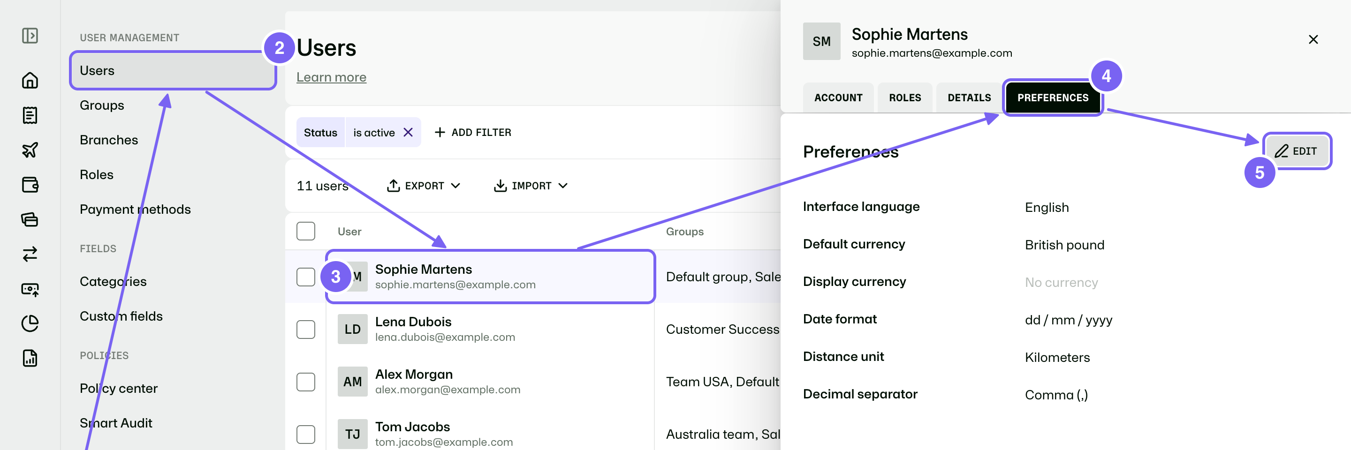Click the User column header
The width and height of the screenshot is (1351, 450).
[x=349, y=232]
